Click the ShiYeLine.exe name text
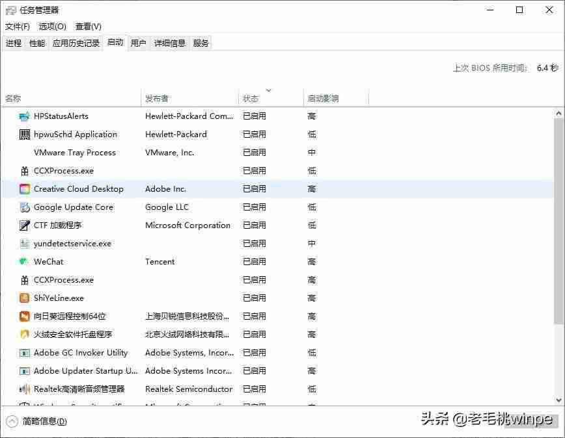 point(59,298)
